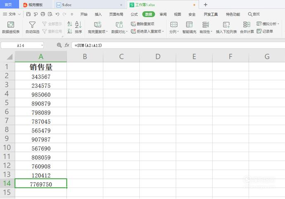285x199 pixels.
Task: Click the plus button for new tab
Action: 205,5
